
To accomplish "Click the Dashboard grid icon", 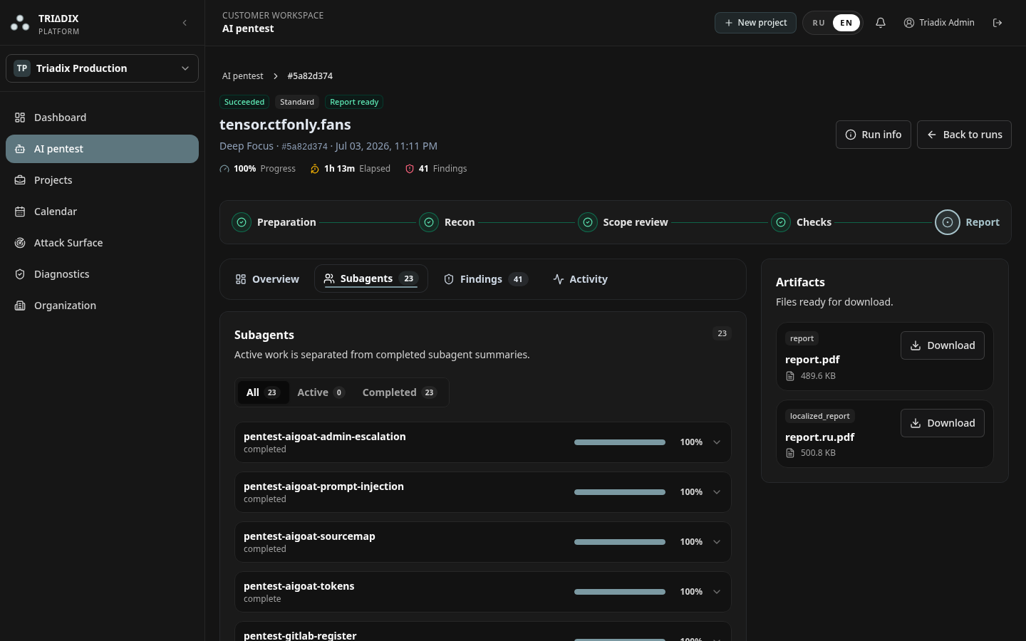I will coord(20,118).
